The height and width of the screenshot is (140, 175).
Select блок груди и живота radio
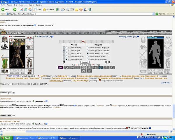click(87, 50)
